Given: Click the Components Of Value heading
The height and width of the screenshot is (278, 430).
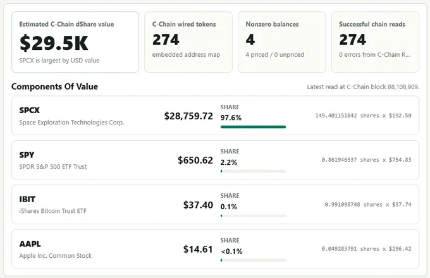Looking at the screenshot, I should (x=54, y=87).
